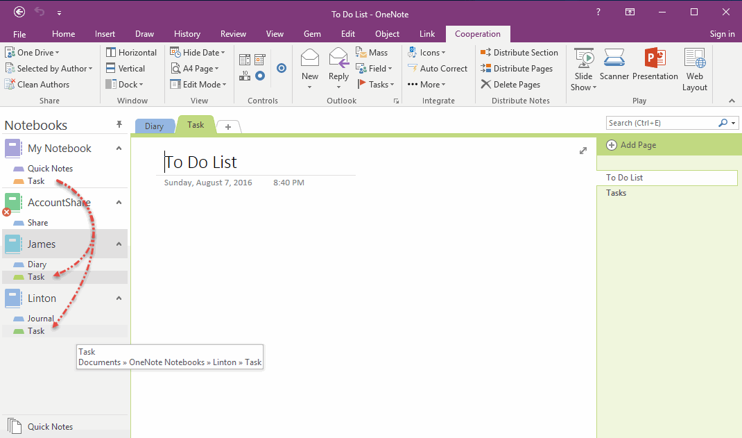Open the Hide Date dropdown
This screenshot has width=742, height=438.
198,53
